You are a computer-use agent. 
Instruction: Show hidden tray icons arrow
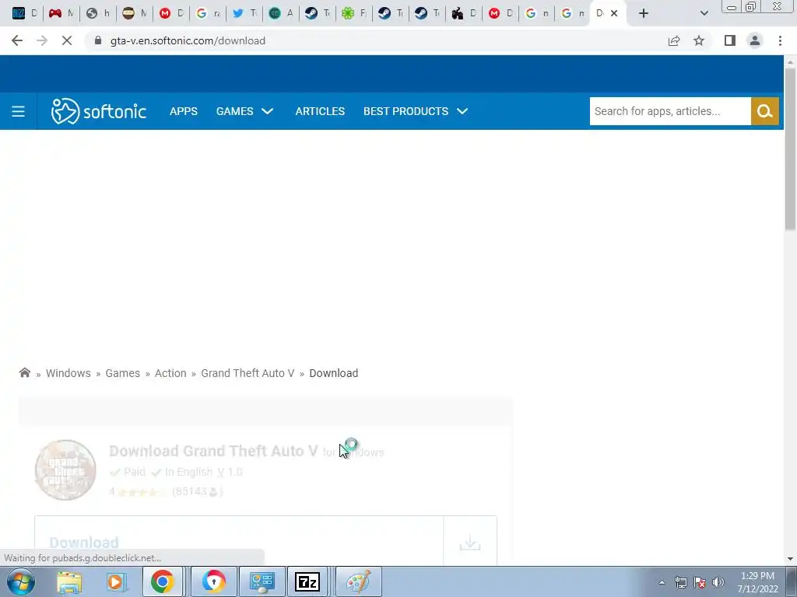pos(662,582)
